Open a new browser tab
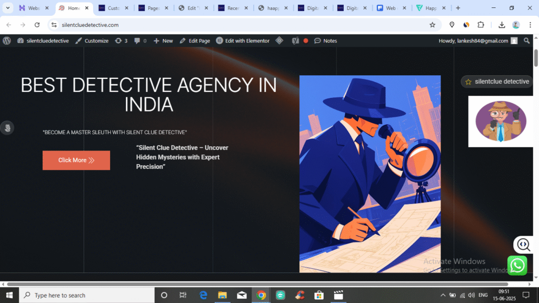The height and width of the screenshot is (303, 539). pyautogui.click(x=458, y=8)
